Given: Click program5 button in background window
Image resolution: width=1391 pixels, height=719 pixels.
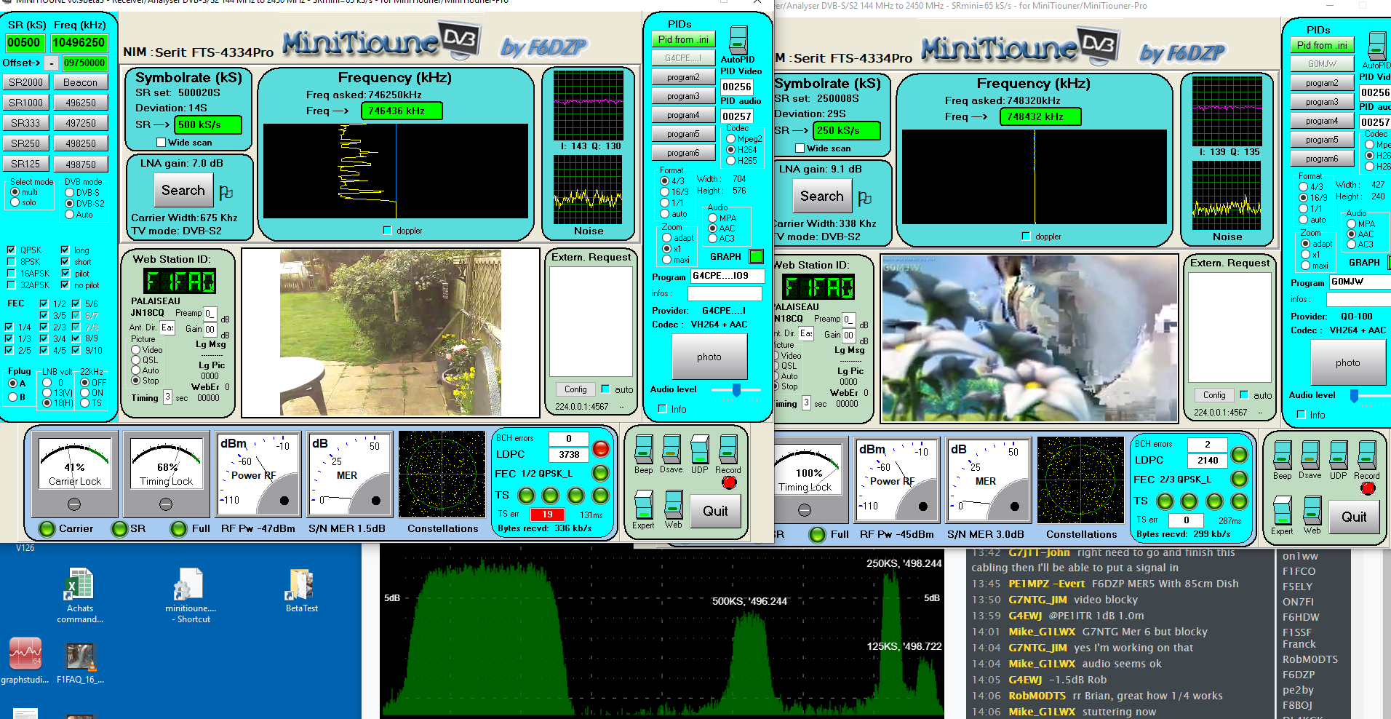Looking at the screenshot, I should coord(1322,140).
